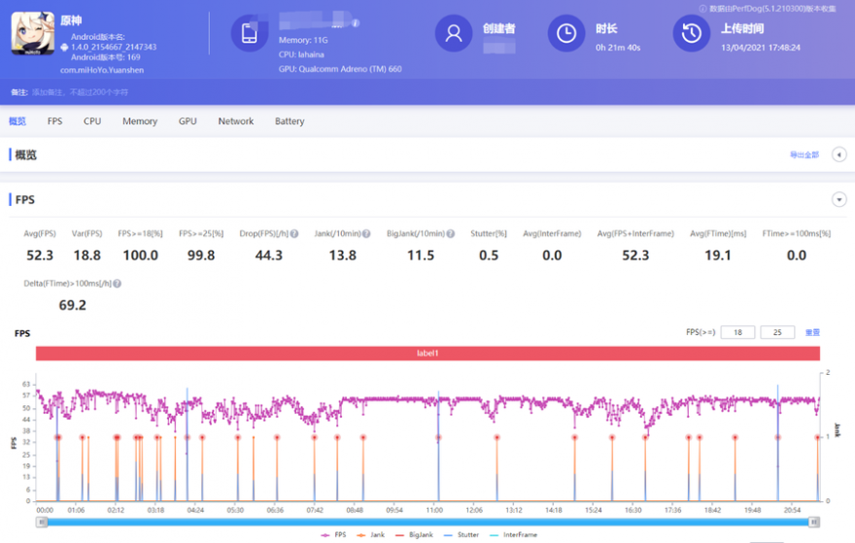The width and height of the screenshot is (855, 543).
Task: Collapse the FPS section with chevron
Action: (839, 199)
